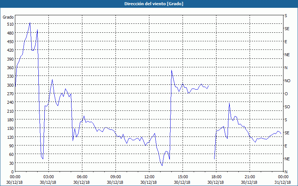The height and width of the screenshot is (186, 298).
Task: Click the 00:00 label above 31/12/18
Action: 283,177
